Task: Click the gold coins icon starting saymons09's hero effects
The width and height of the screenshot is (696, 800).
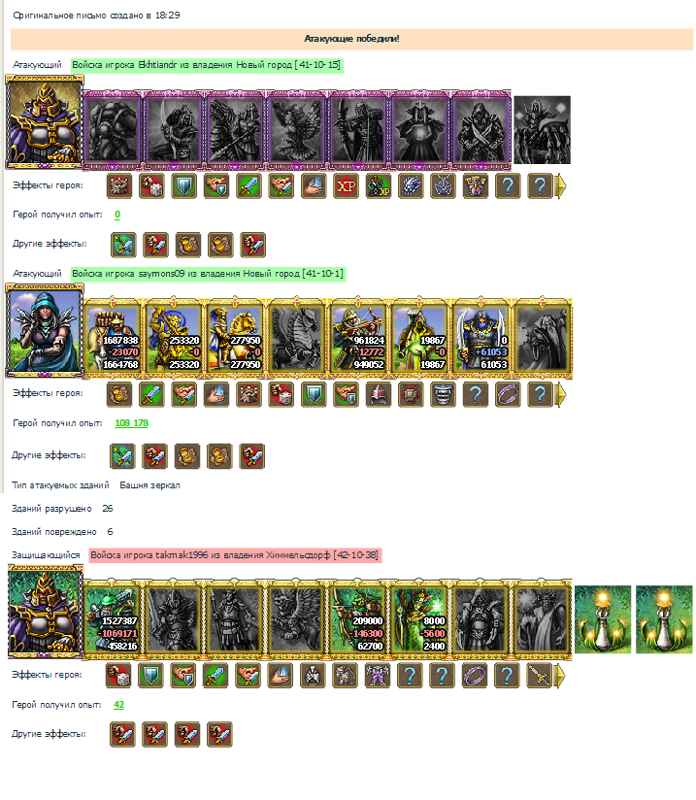Action: coord(119,394)
